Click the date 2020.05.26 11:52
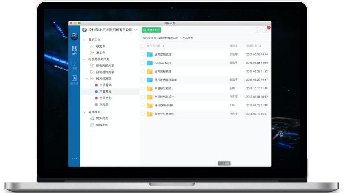 click(x=257, y=72)
